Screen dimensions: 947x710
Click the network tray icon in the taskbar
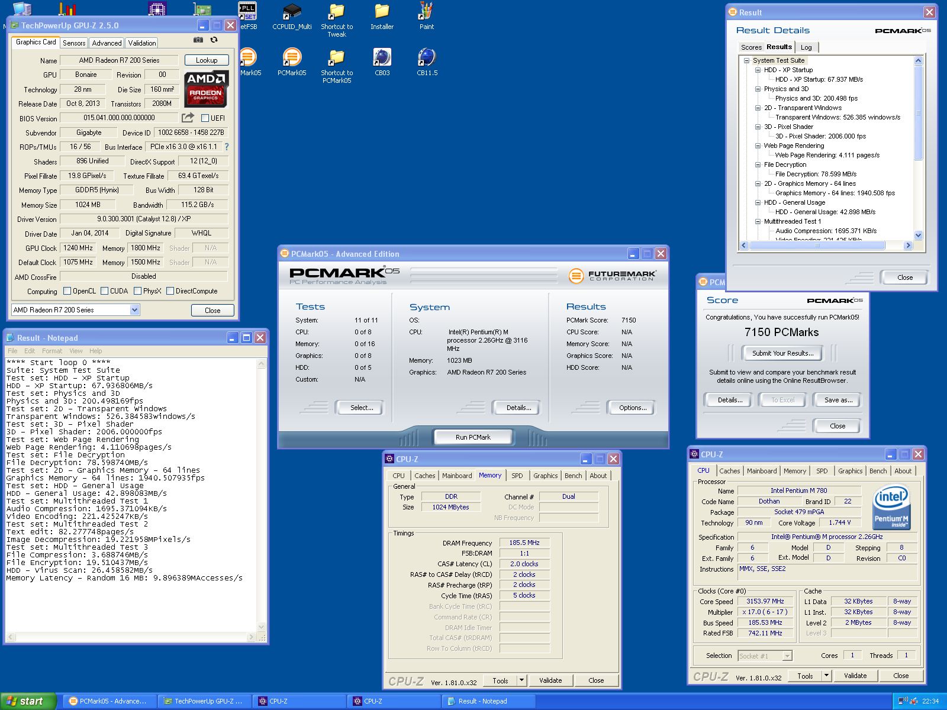[903, 701]
